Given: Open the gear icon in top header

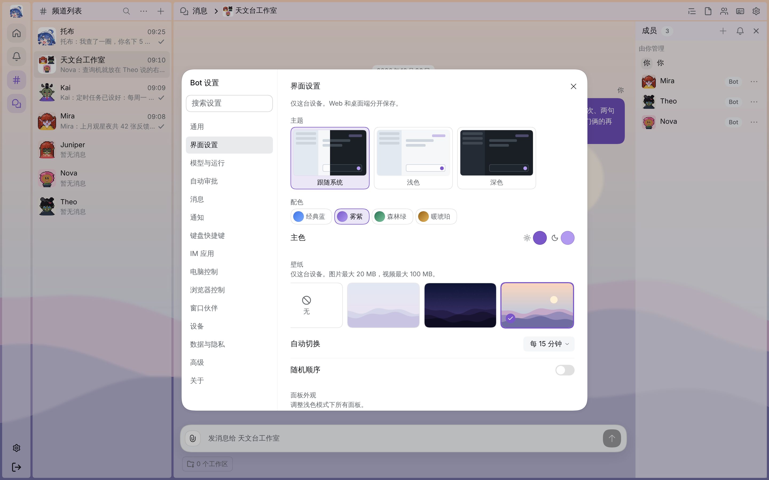Looking at the screenshot, I should click(756, 11).
